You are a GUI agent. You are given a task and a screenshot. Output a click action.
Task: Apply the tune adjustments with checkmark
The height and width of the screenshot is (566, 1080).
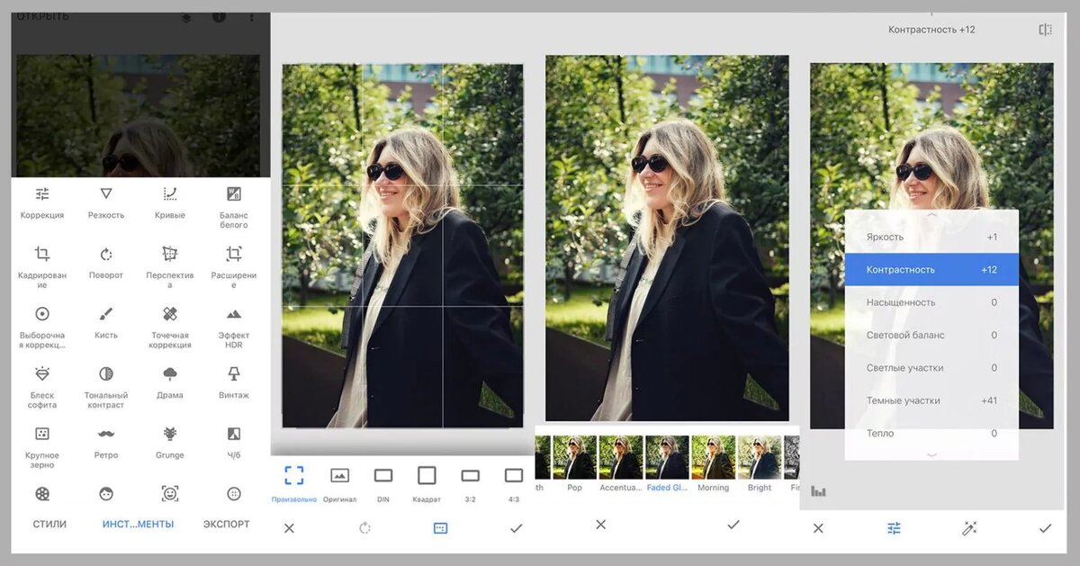tap(1045, 528)
